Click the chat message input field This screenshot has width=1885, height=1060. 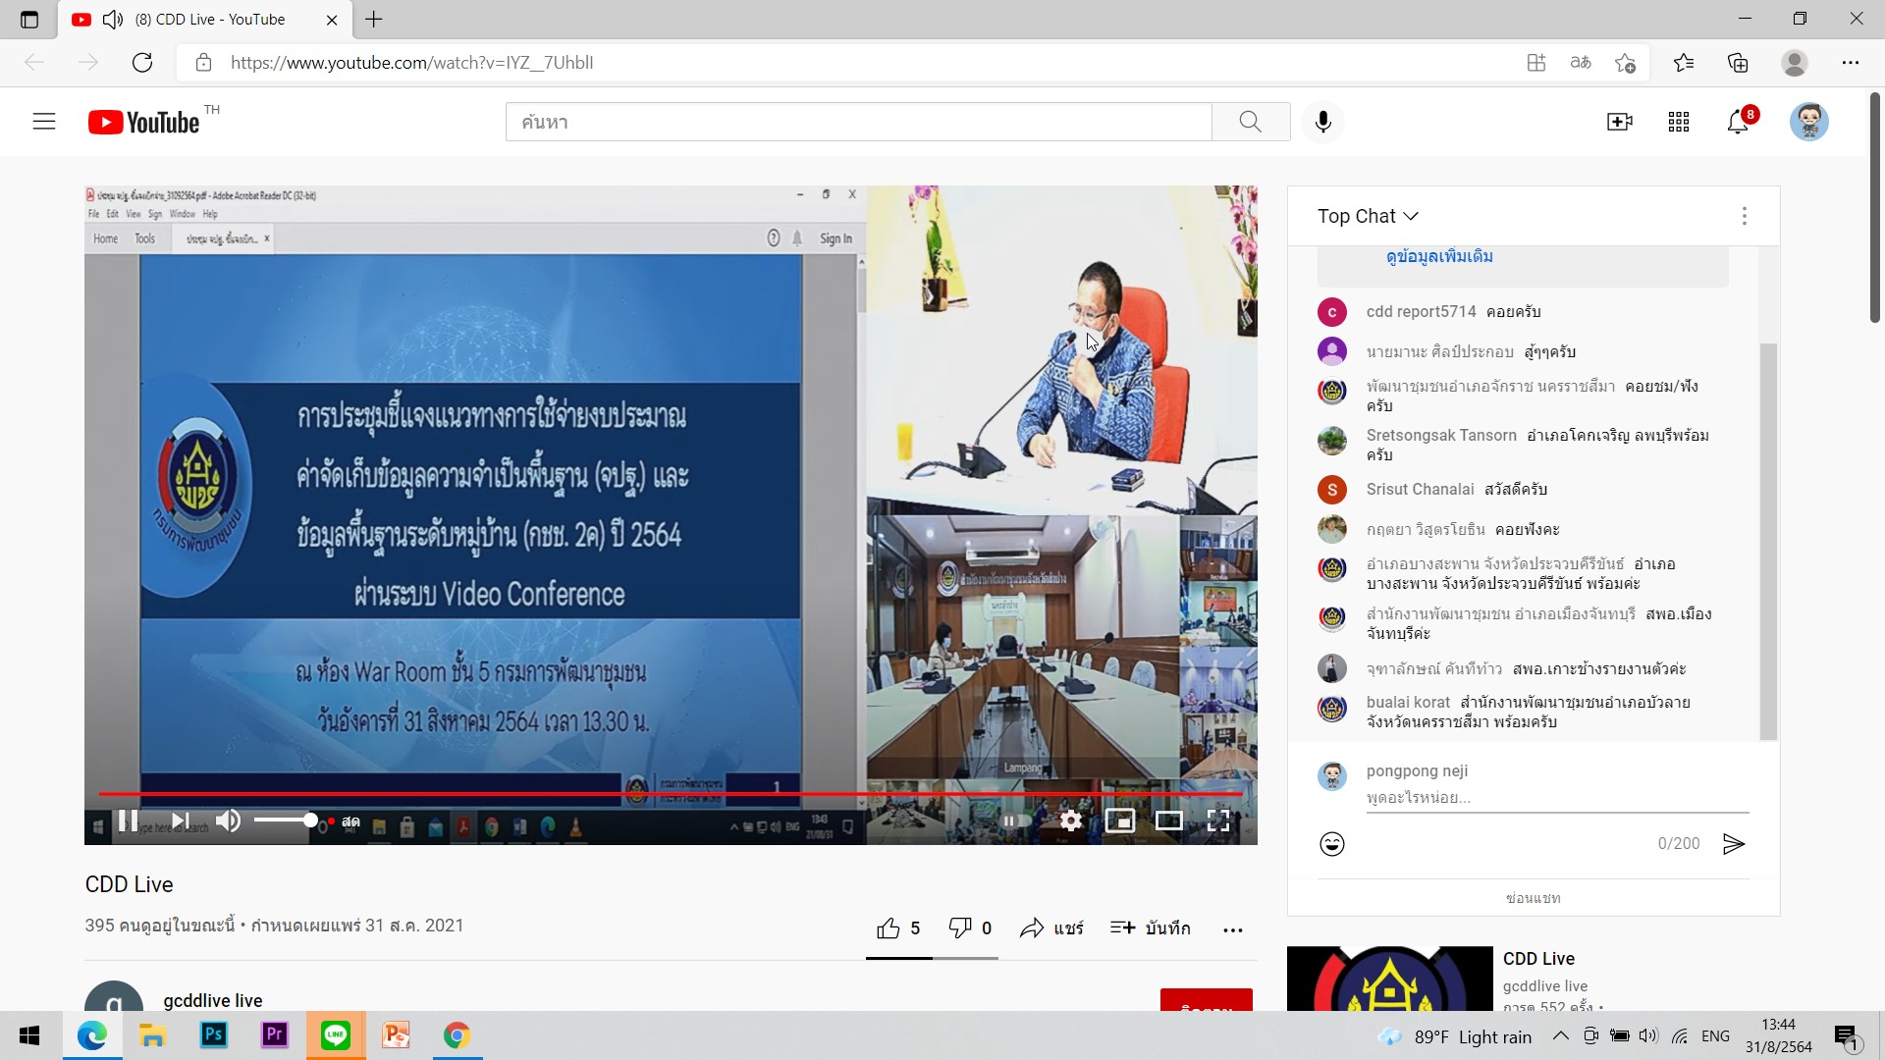tap(1557, 798)
